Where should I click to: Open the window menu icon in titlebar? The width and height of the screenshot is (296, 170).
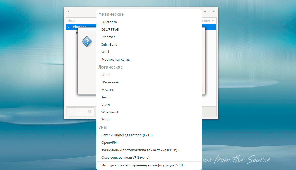68,11
